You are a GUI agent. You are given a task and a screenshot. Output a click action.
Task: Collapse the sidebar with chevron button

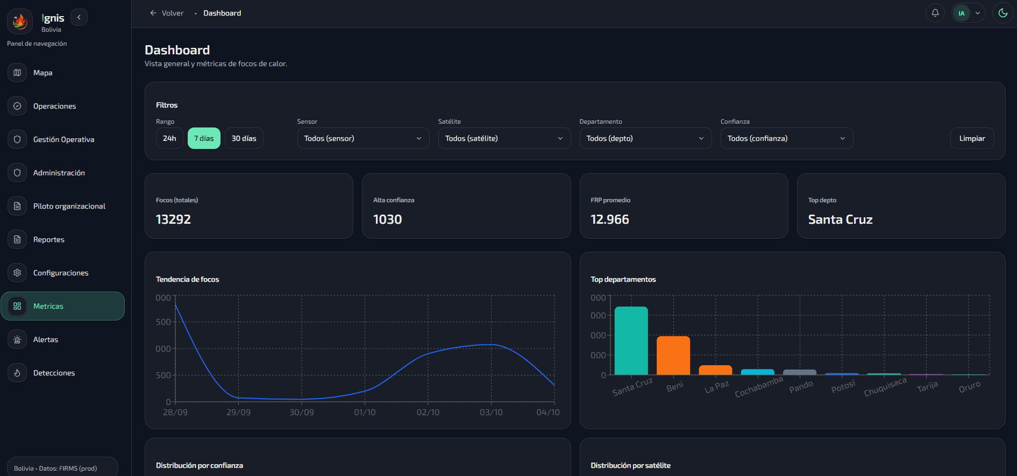(x=79, y=17)
